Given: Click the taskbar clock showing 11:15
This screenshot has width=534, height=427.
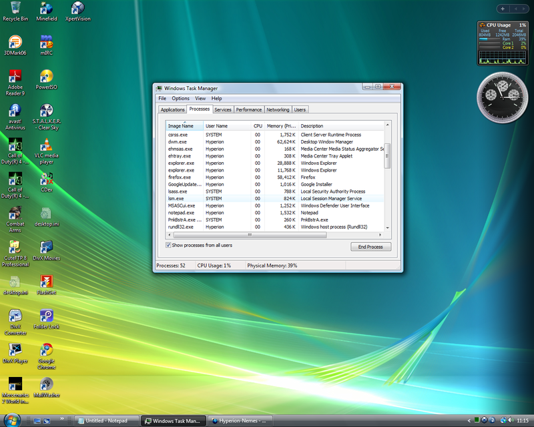Looking at the screenshot, I should click(523, 420).
